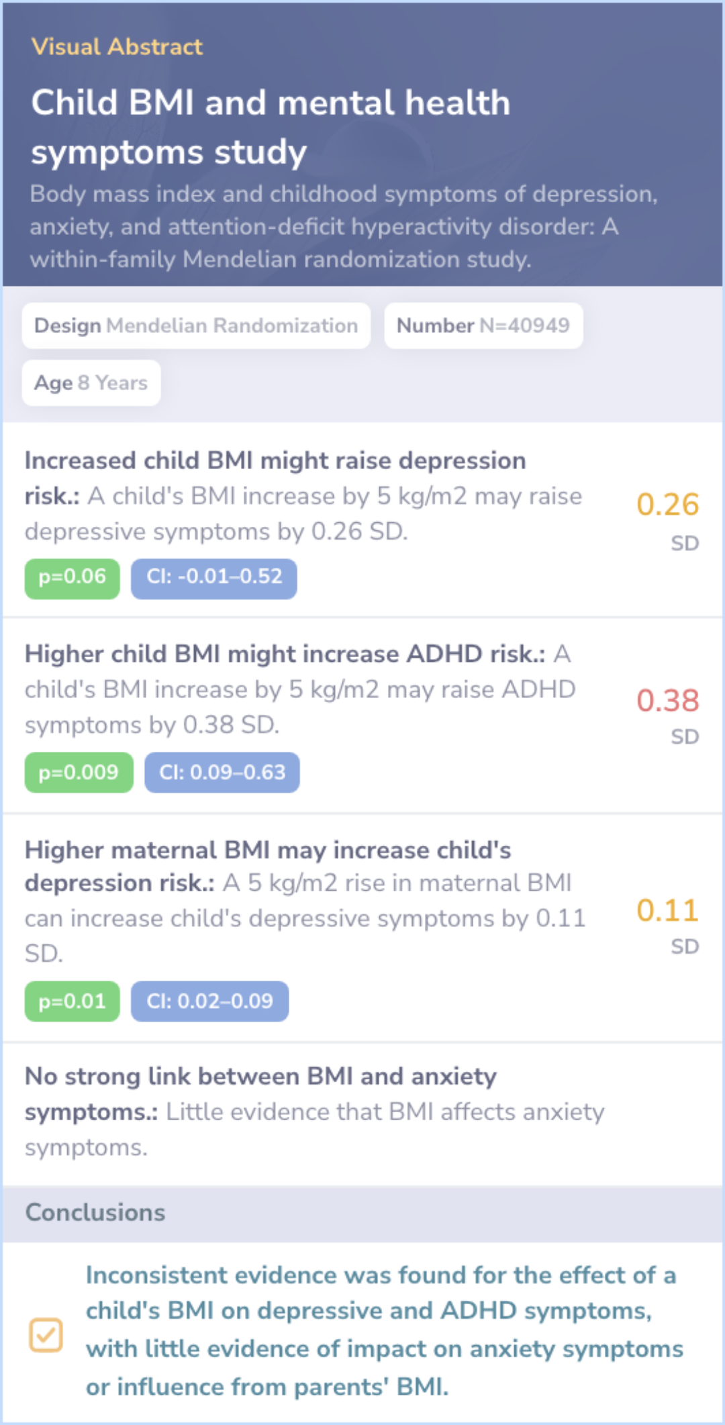Click the Age 8 Years tag
The width and height of the screenshot is (725, 1425).
pos(91,383)
